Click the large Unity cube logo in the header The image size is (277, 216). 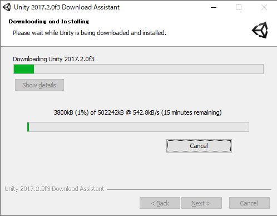click(260, 30)
